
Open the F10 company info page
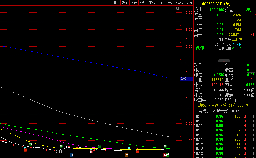(161, 3)
